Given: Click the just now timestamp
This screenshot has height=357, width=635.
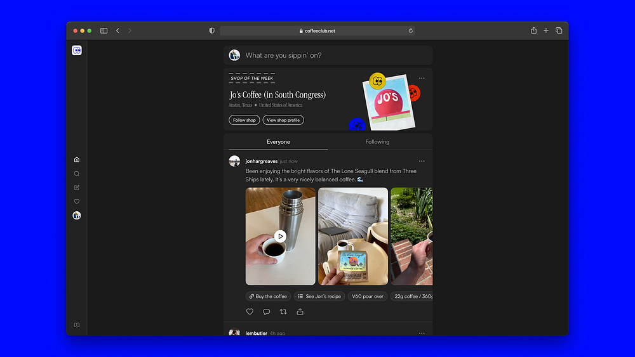Looking at the screenshot, I should pos(288,161).
